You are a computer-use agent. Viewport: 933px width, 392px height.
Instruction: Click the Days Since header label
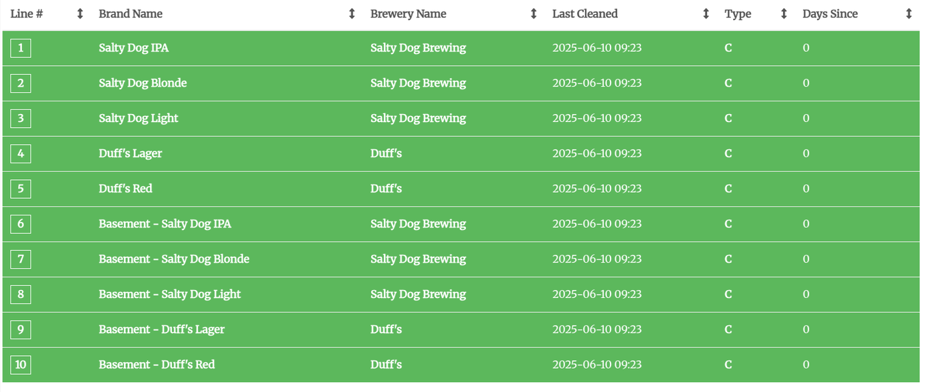click(x=830, y=14)
